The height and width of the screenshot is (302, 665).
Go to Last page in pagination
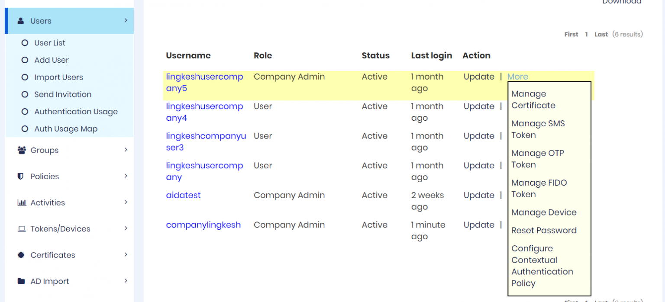601,34
